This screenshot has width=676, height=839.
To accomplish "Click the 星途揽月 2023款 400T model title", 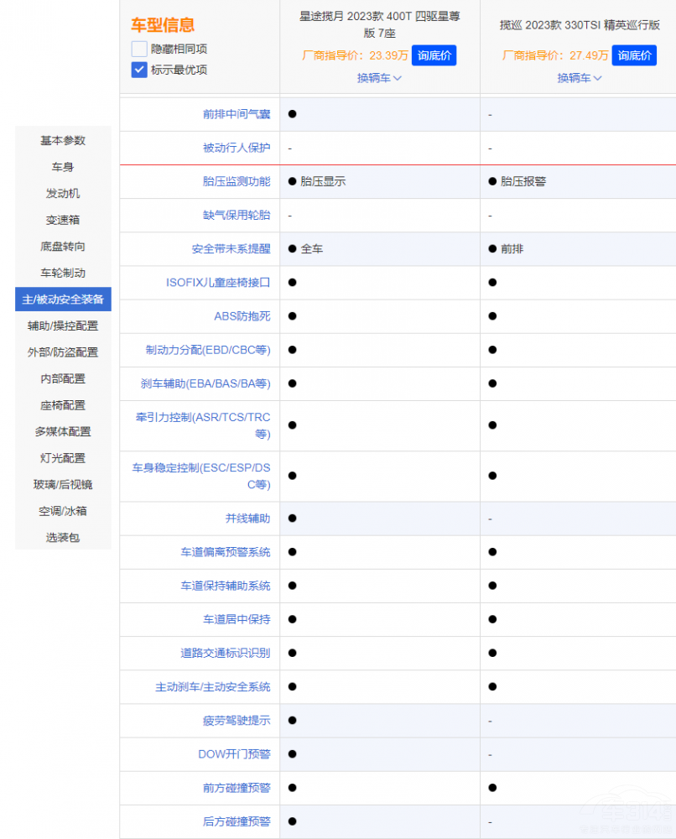I will 379,24.
